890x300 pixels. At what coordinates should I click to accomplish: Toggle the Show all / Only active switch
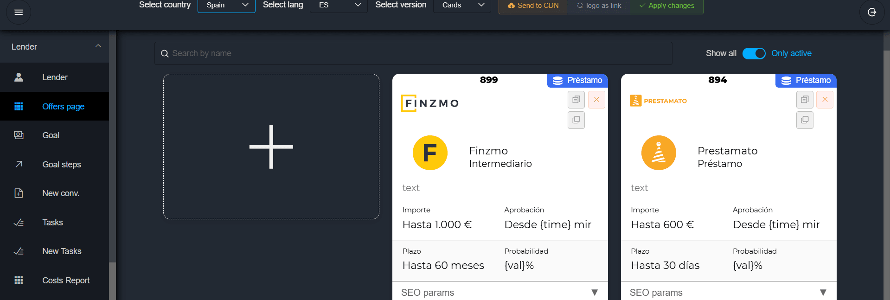coord(754,53)
